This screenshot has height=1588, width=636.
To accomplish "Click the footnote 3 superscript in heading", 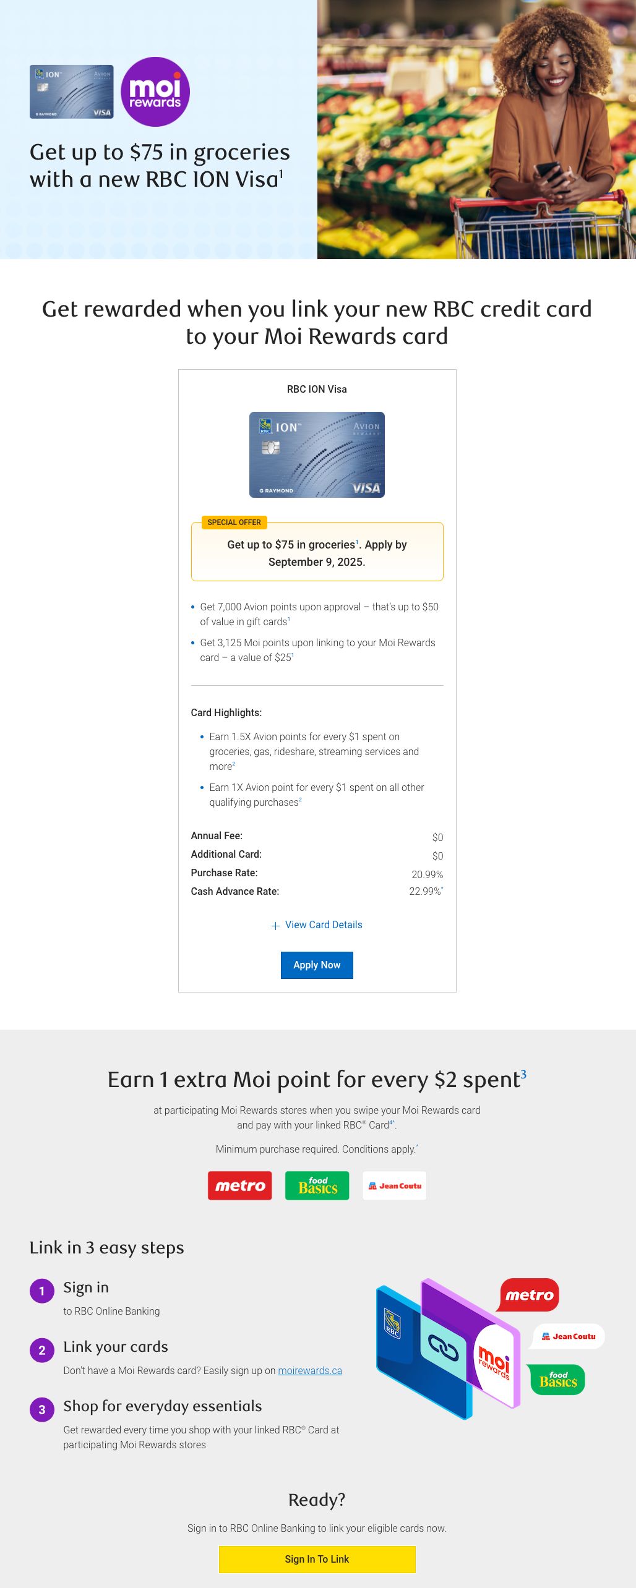I will [x=523, y=1074].
